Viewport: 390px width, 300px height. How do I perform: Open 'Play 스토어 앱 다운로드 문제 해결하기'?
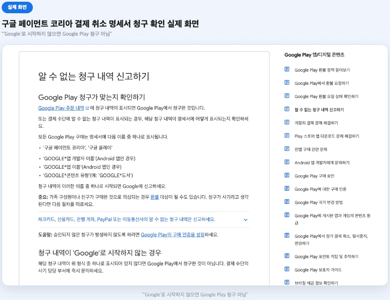(x=327, y=136)
